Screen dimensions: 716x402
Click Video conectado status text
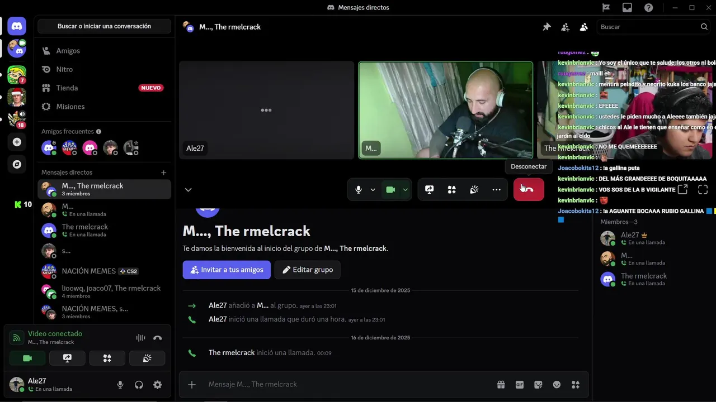coord(55,333)
